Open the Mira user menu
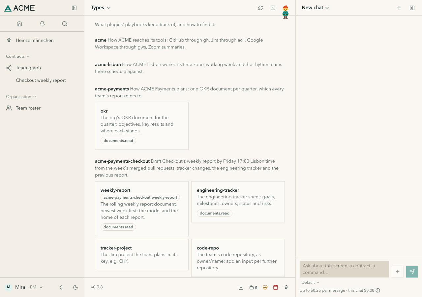This screenshot has width=422, height=297. pos(24,287)
